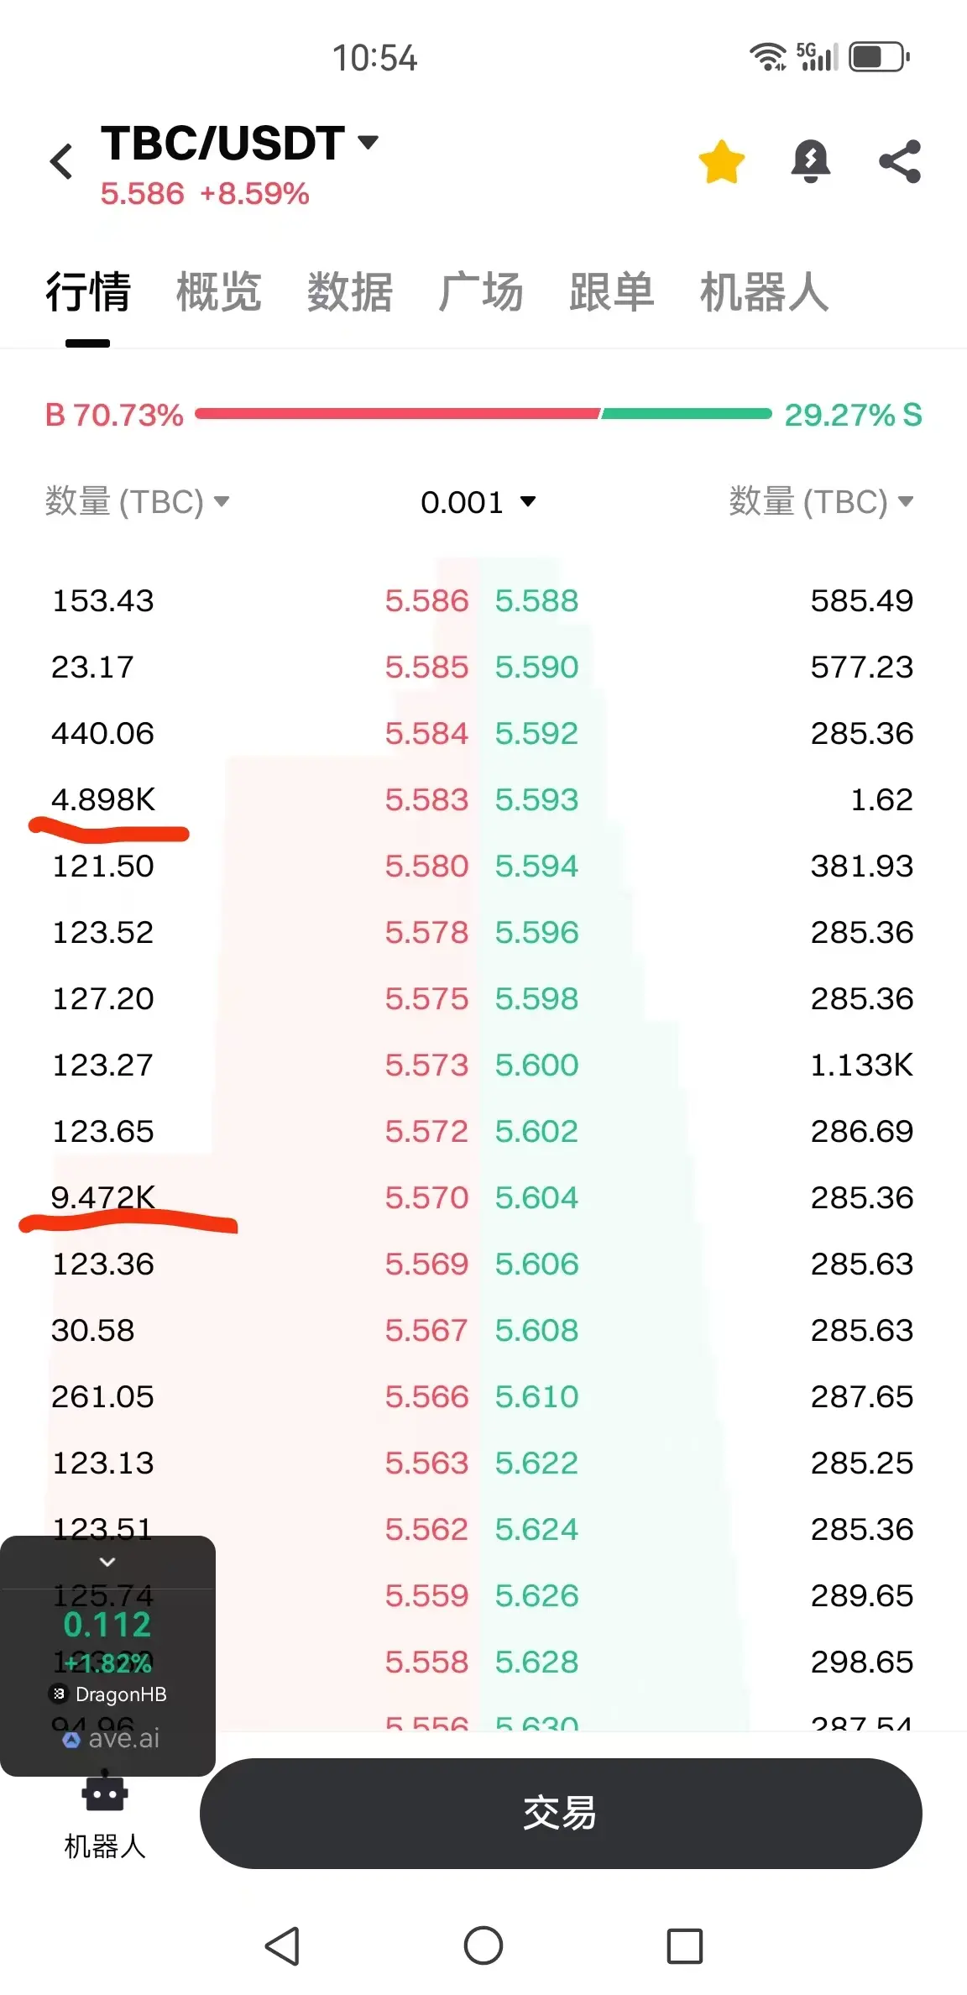This screenshot has width=967, height=1995.
Task: Select the 5.583 bid price row
Action: (x=426, y=799)
